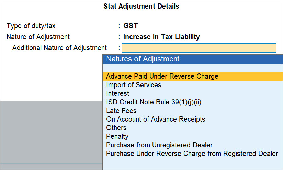Click the Additional Nature of Adjustment field
The height and width of the screenshot is (170, 283).
tap(199, 48)
